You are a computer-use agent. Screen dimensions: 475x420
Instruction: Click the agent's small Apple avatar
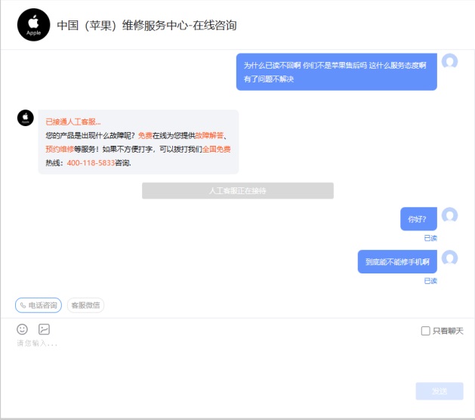pyautogui.click(x=25, y=118)
